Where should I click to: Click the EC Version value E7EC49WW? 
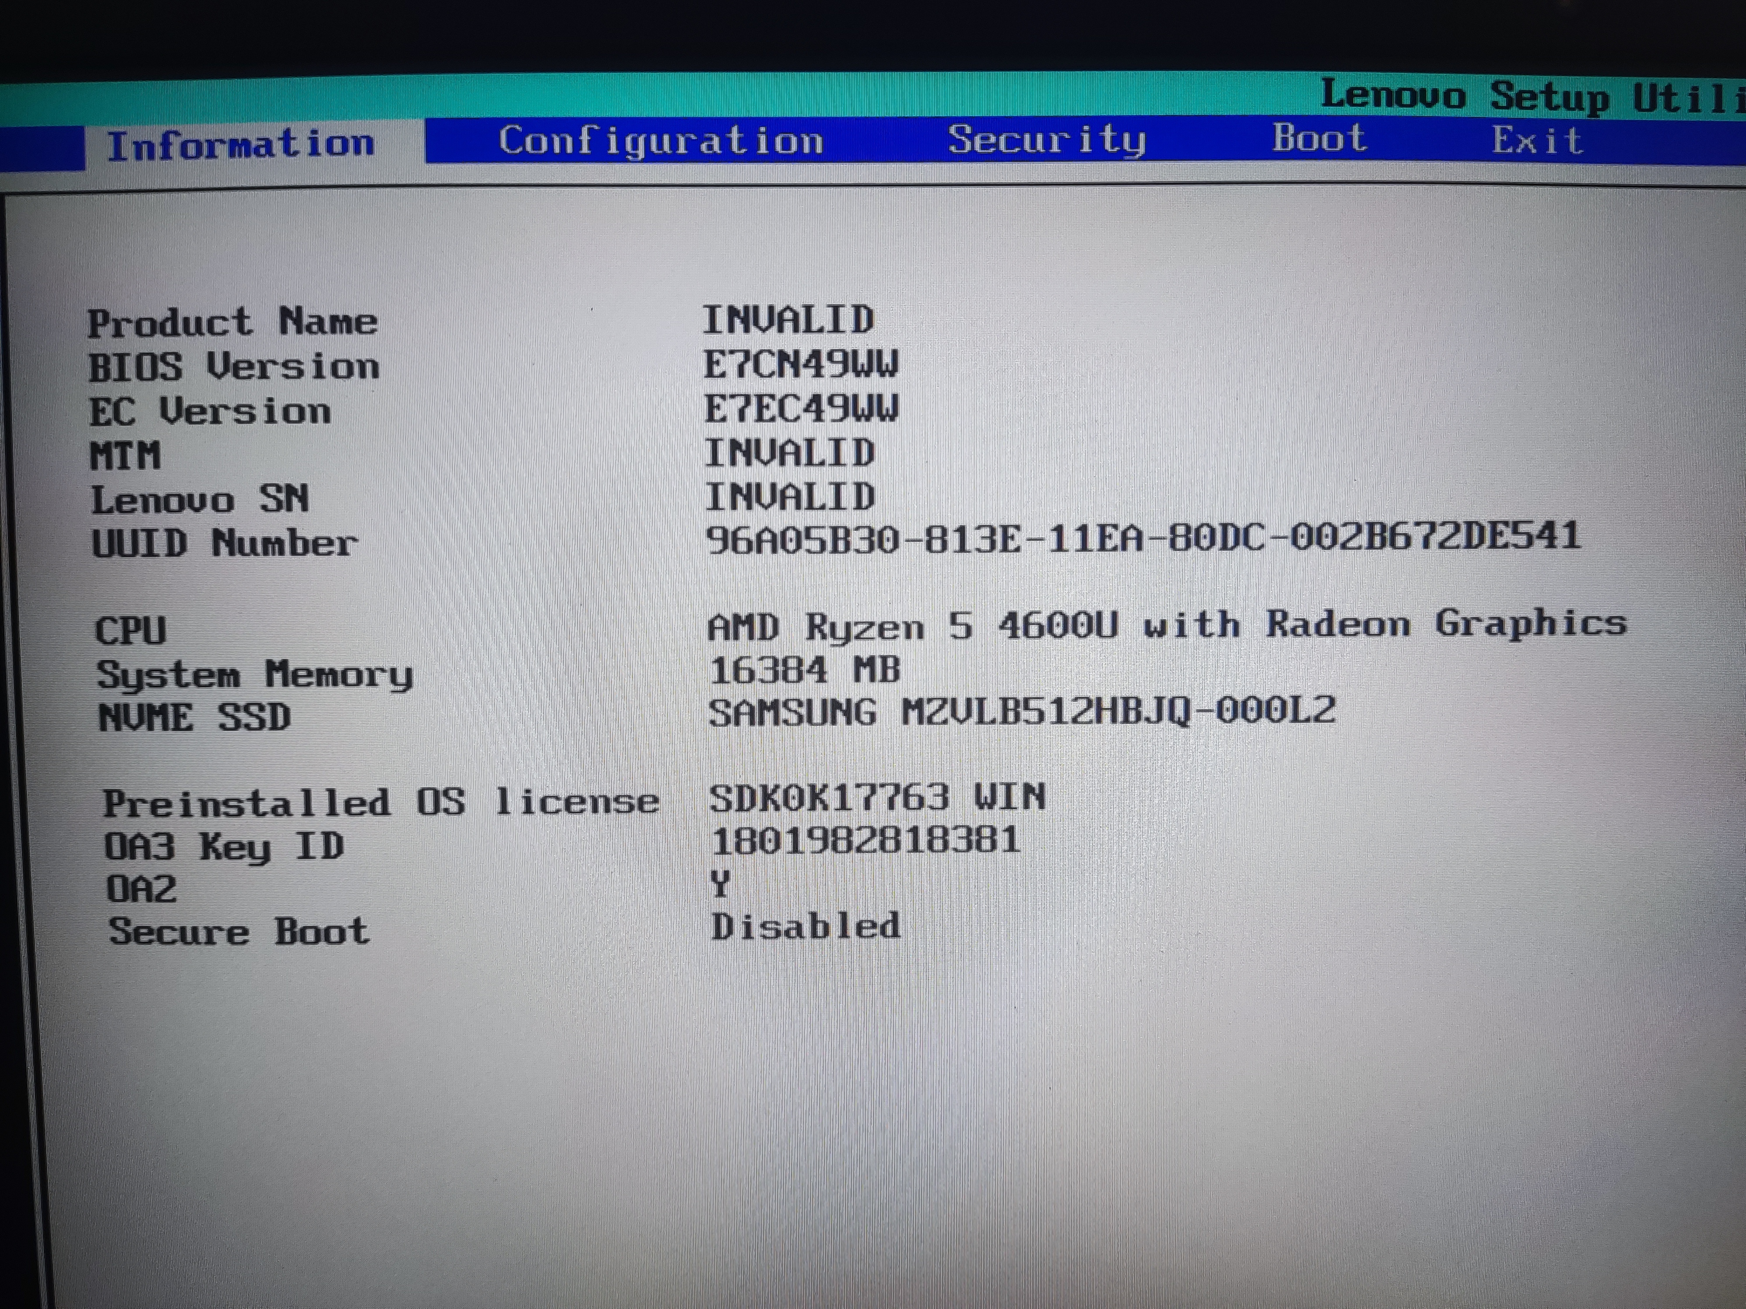pos(801,409)
